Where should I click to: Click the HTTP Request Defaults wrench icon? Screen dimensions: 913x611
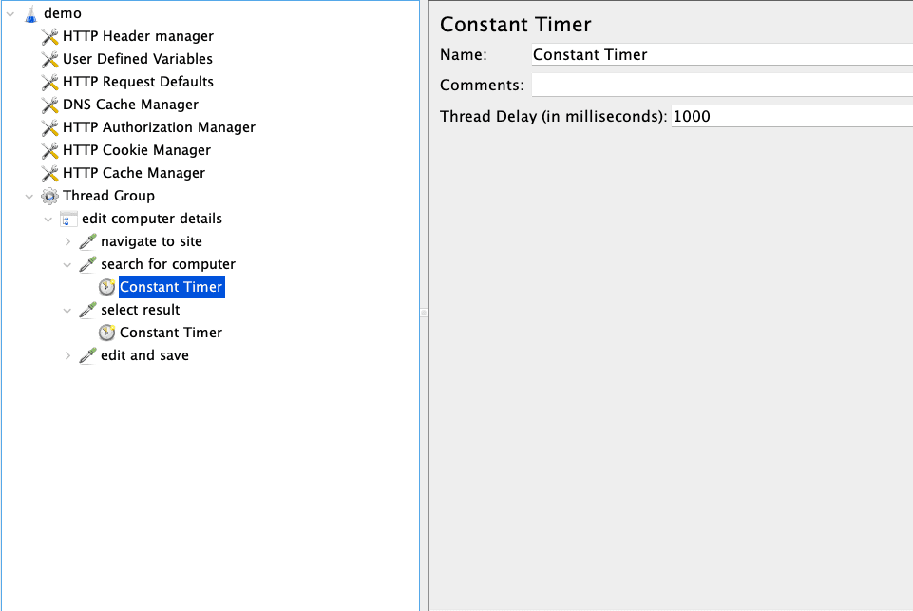[50, 82]
